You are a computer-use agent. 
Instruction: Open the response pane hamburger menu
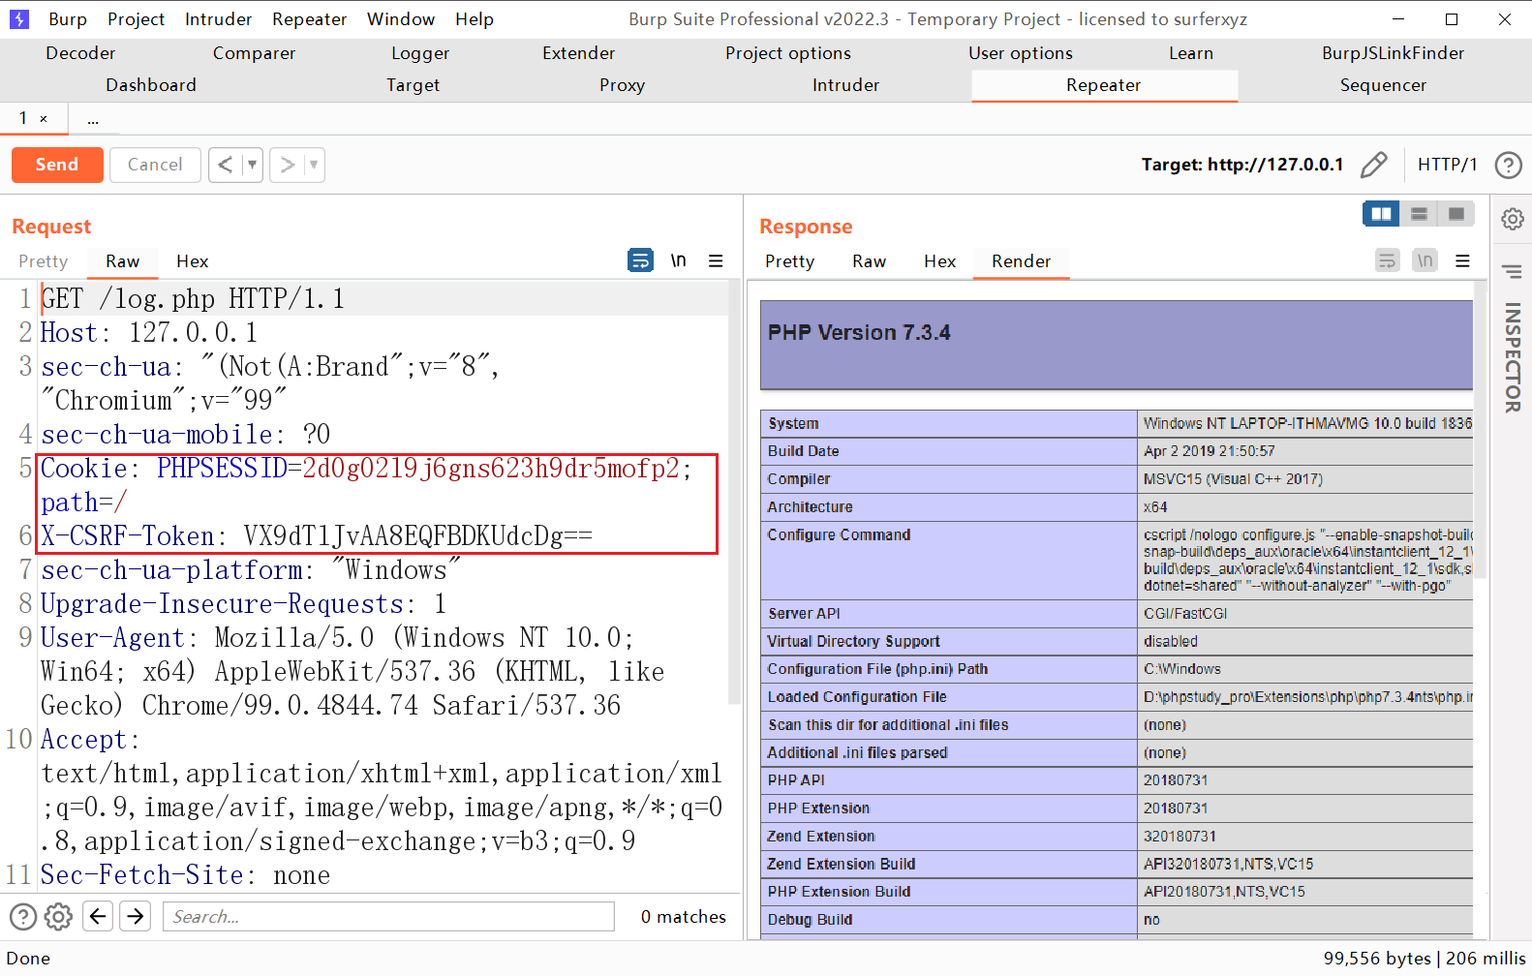[x=1462, y=260]
